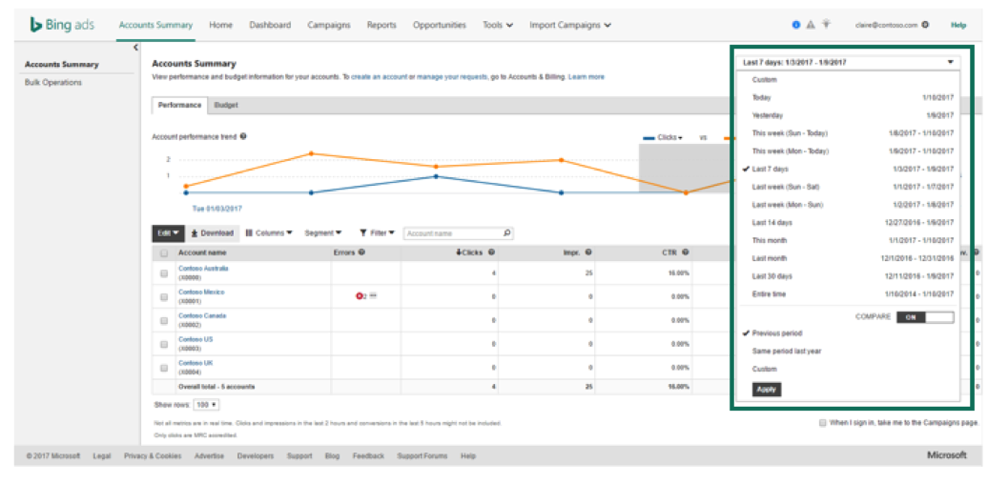1008x484 pixels.
Task: Select all accounts with header checkbox
Action: pyautogui.click(x=164, y=252)
